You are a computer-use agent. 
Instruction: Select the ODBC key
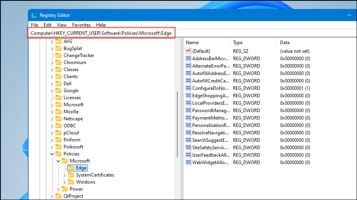(70, 126)
